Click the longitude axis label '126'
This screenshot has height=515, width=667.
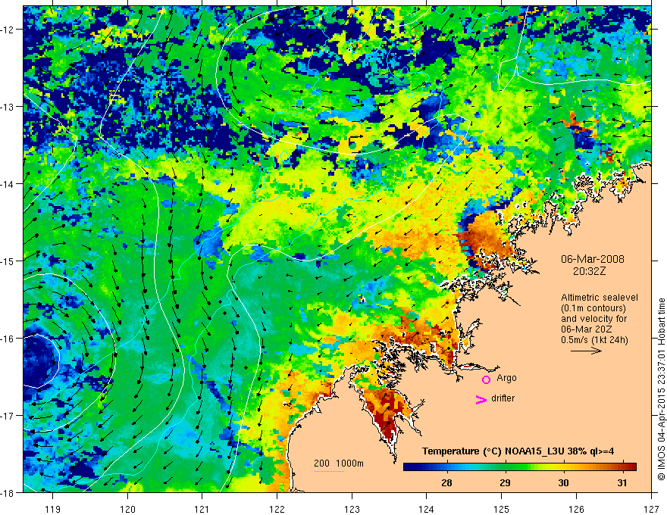pyautogui.click(x=576, y=509)
